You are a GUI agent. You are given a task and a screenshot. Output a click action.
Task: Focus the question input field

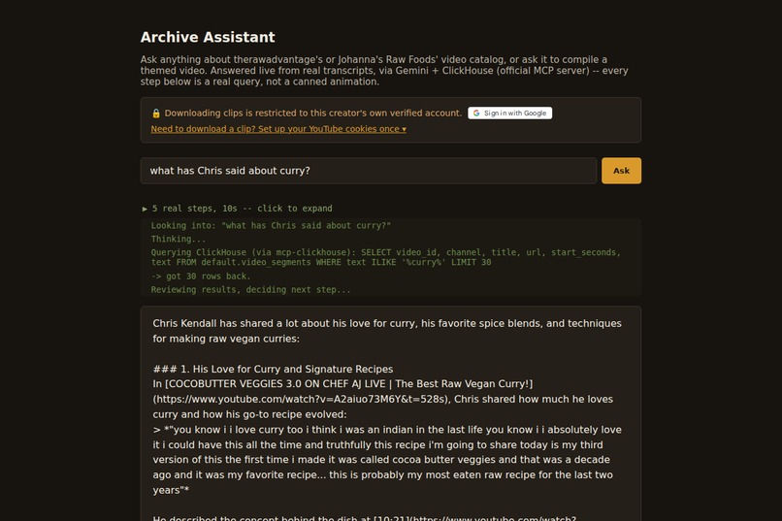[369, 171]
